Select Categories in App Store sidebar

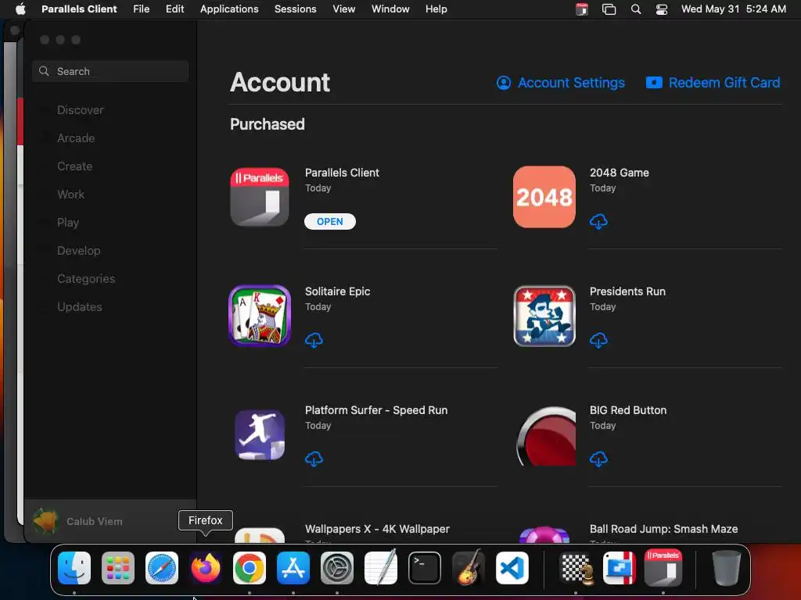click(x=86, y=279)
